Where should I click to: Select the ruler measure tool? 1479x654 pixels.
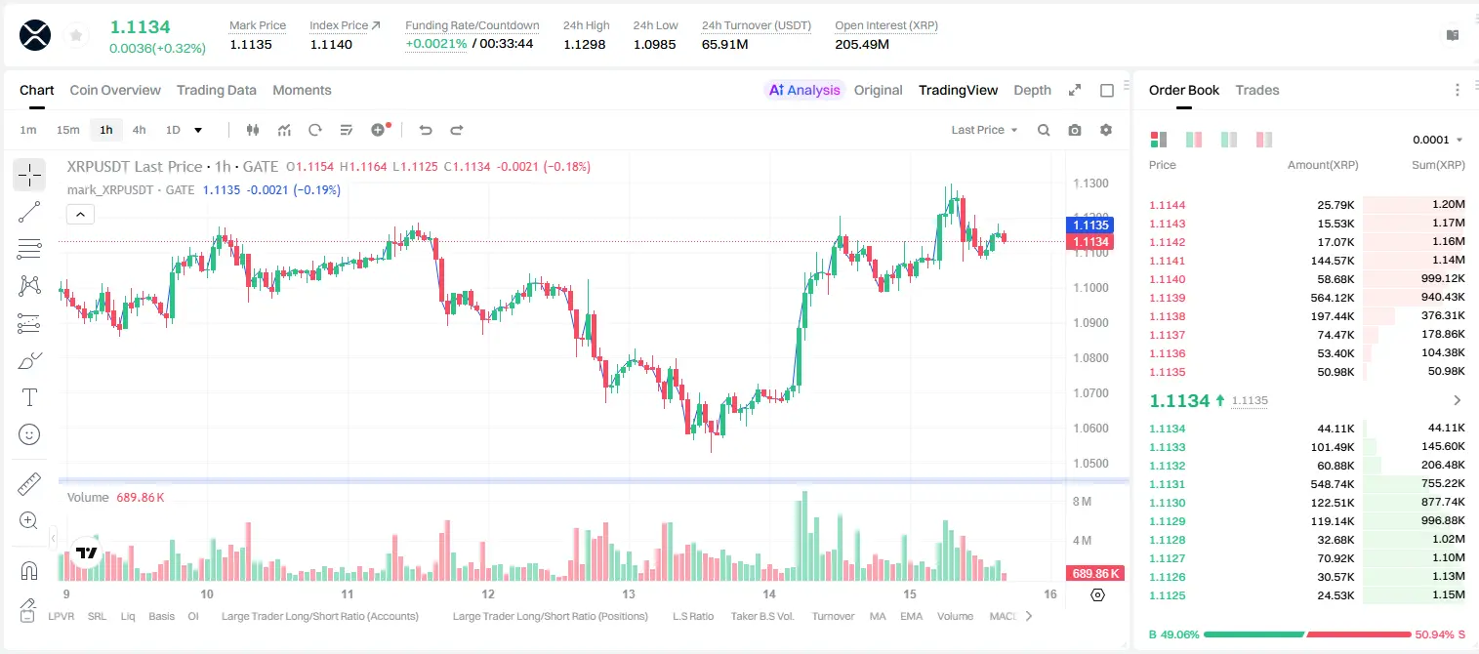[x=29, y=483]
